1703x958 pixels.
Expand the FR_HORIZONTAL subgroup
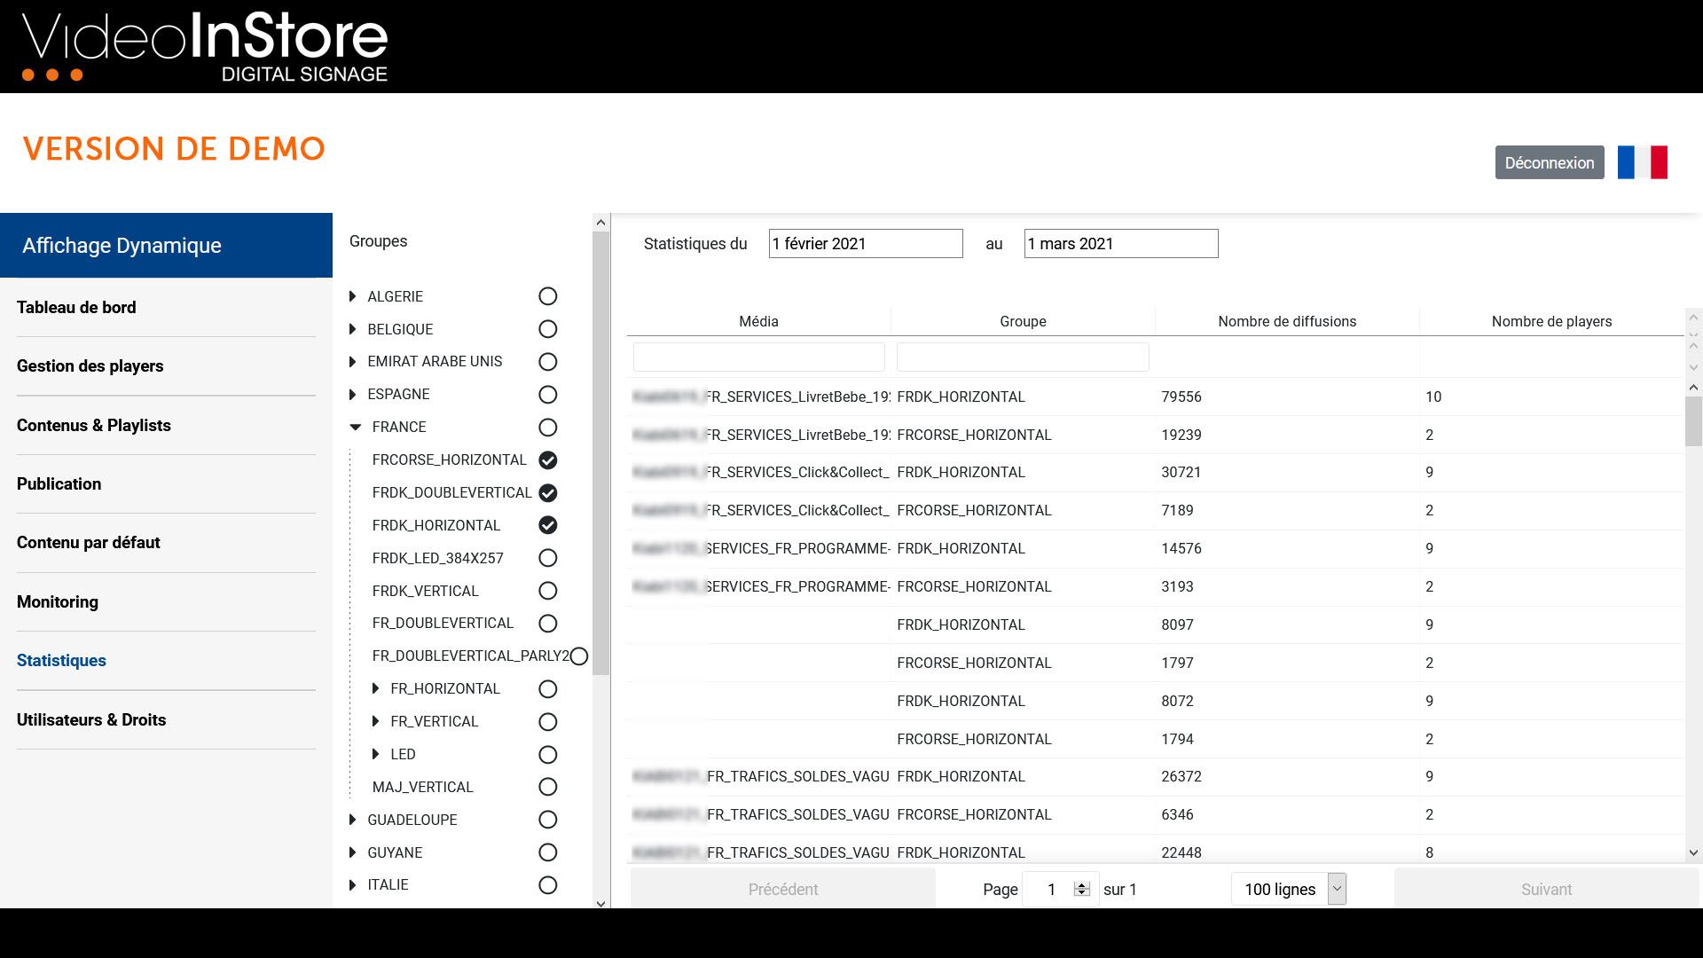(376, 689)
